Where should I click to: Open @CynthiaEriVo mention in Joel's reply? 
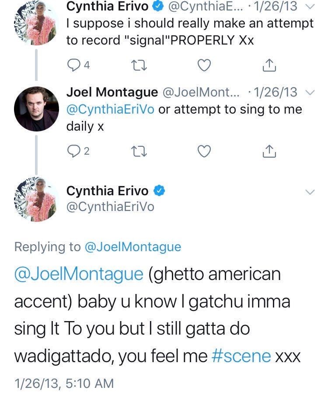pyautogui.click(x=110, y=109)
